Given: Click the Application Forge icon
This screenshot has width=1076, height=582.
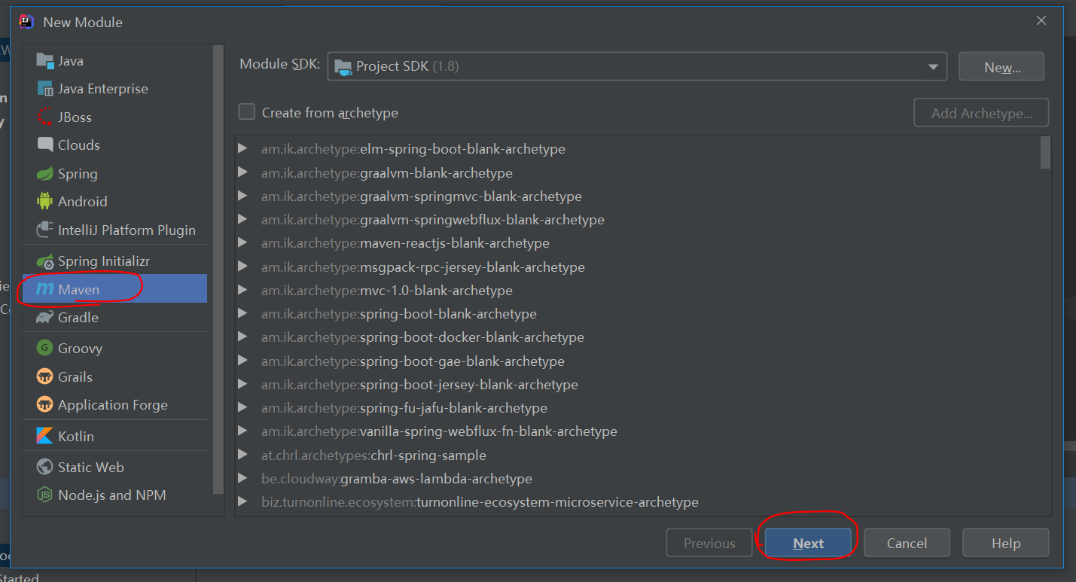Looking at the screenshot, I should click(x=45, y=405).
